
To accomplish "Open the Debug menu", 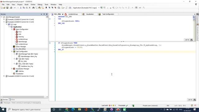I will (x=40, y=5).
